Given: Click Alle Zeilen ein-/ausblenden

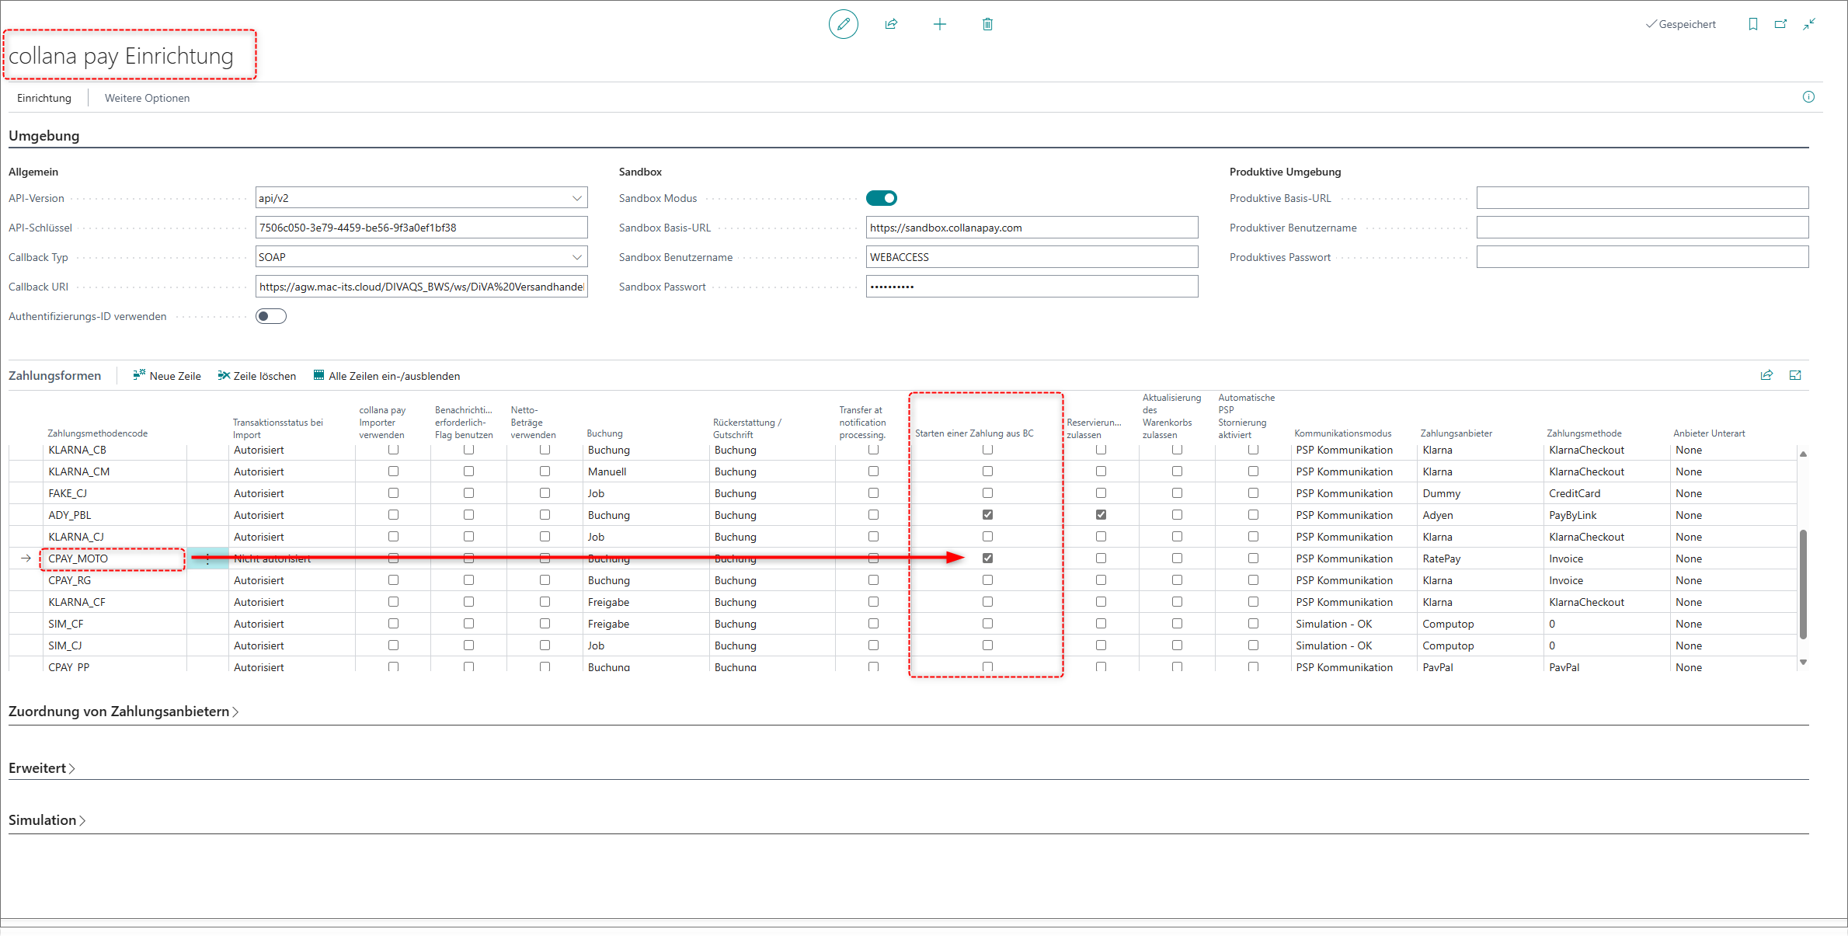Looking at the screenshot, I should (x=387, y=376).
